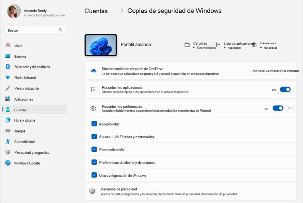Screen dimensions: 303x203
Task: Disable the Recordar mis preferencias switch
Action: tap(278, 108)
